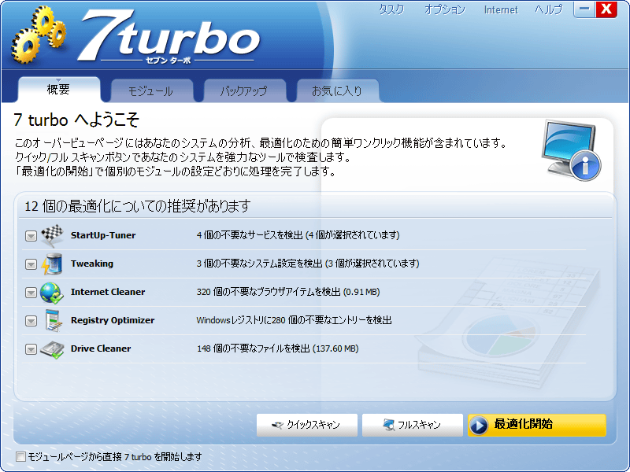The image size is (630, 472).
Task: Open the ヘルプ menu
Action: coord(548,9)
